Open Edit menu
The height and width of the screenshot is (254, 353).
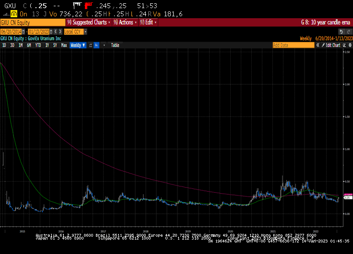tap(148, 22)
